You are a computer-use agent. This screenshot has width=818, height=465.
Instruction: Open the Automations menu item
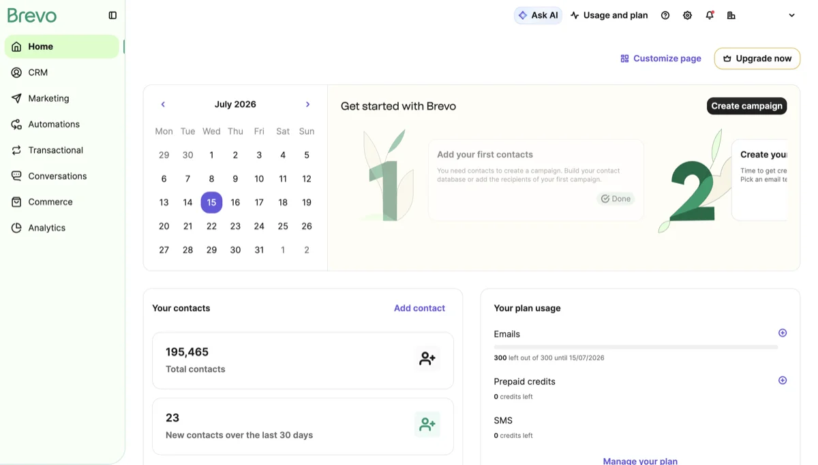pos(62,124)
